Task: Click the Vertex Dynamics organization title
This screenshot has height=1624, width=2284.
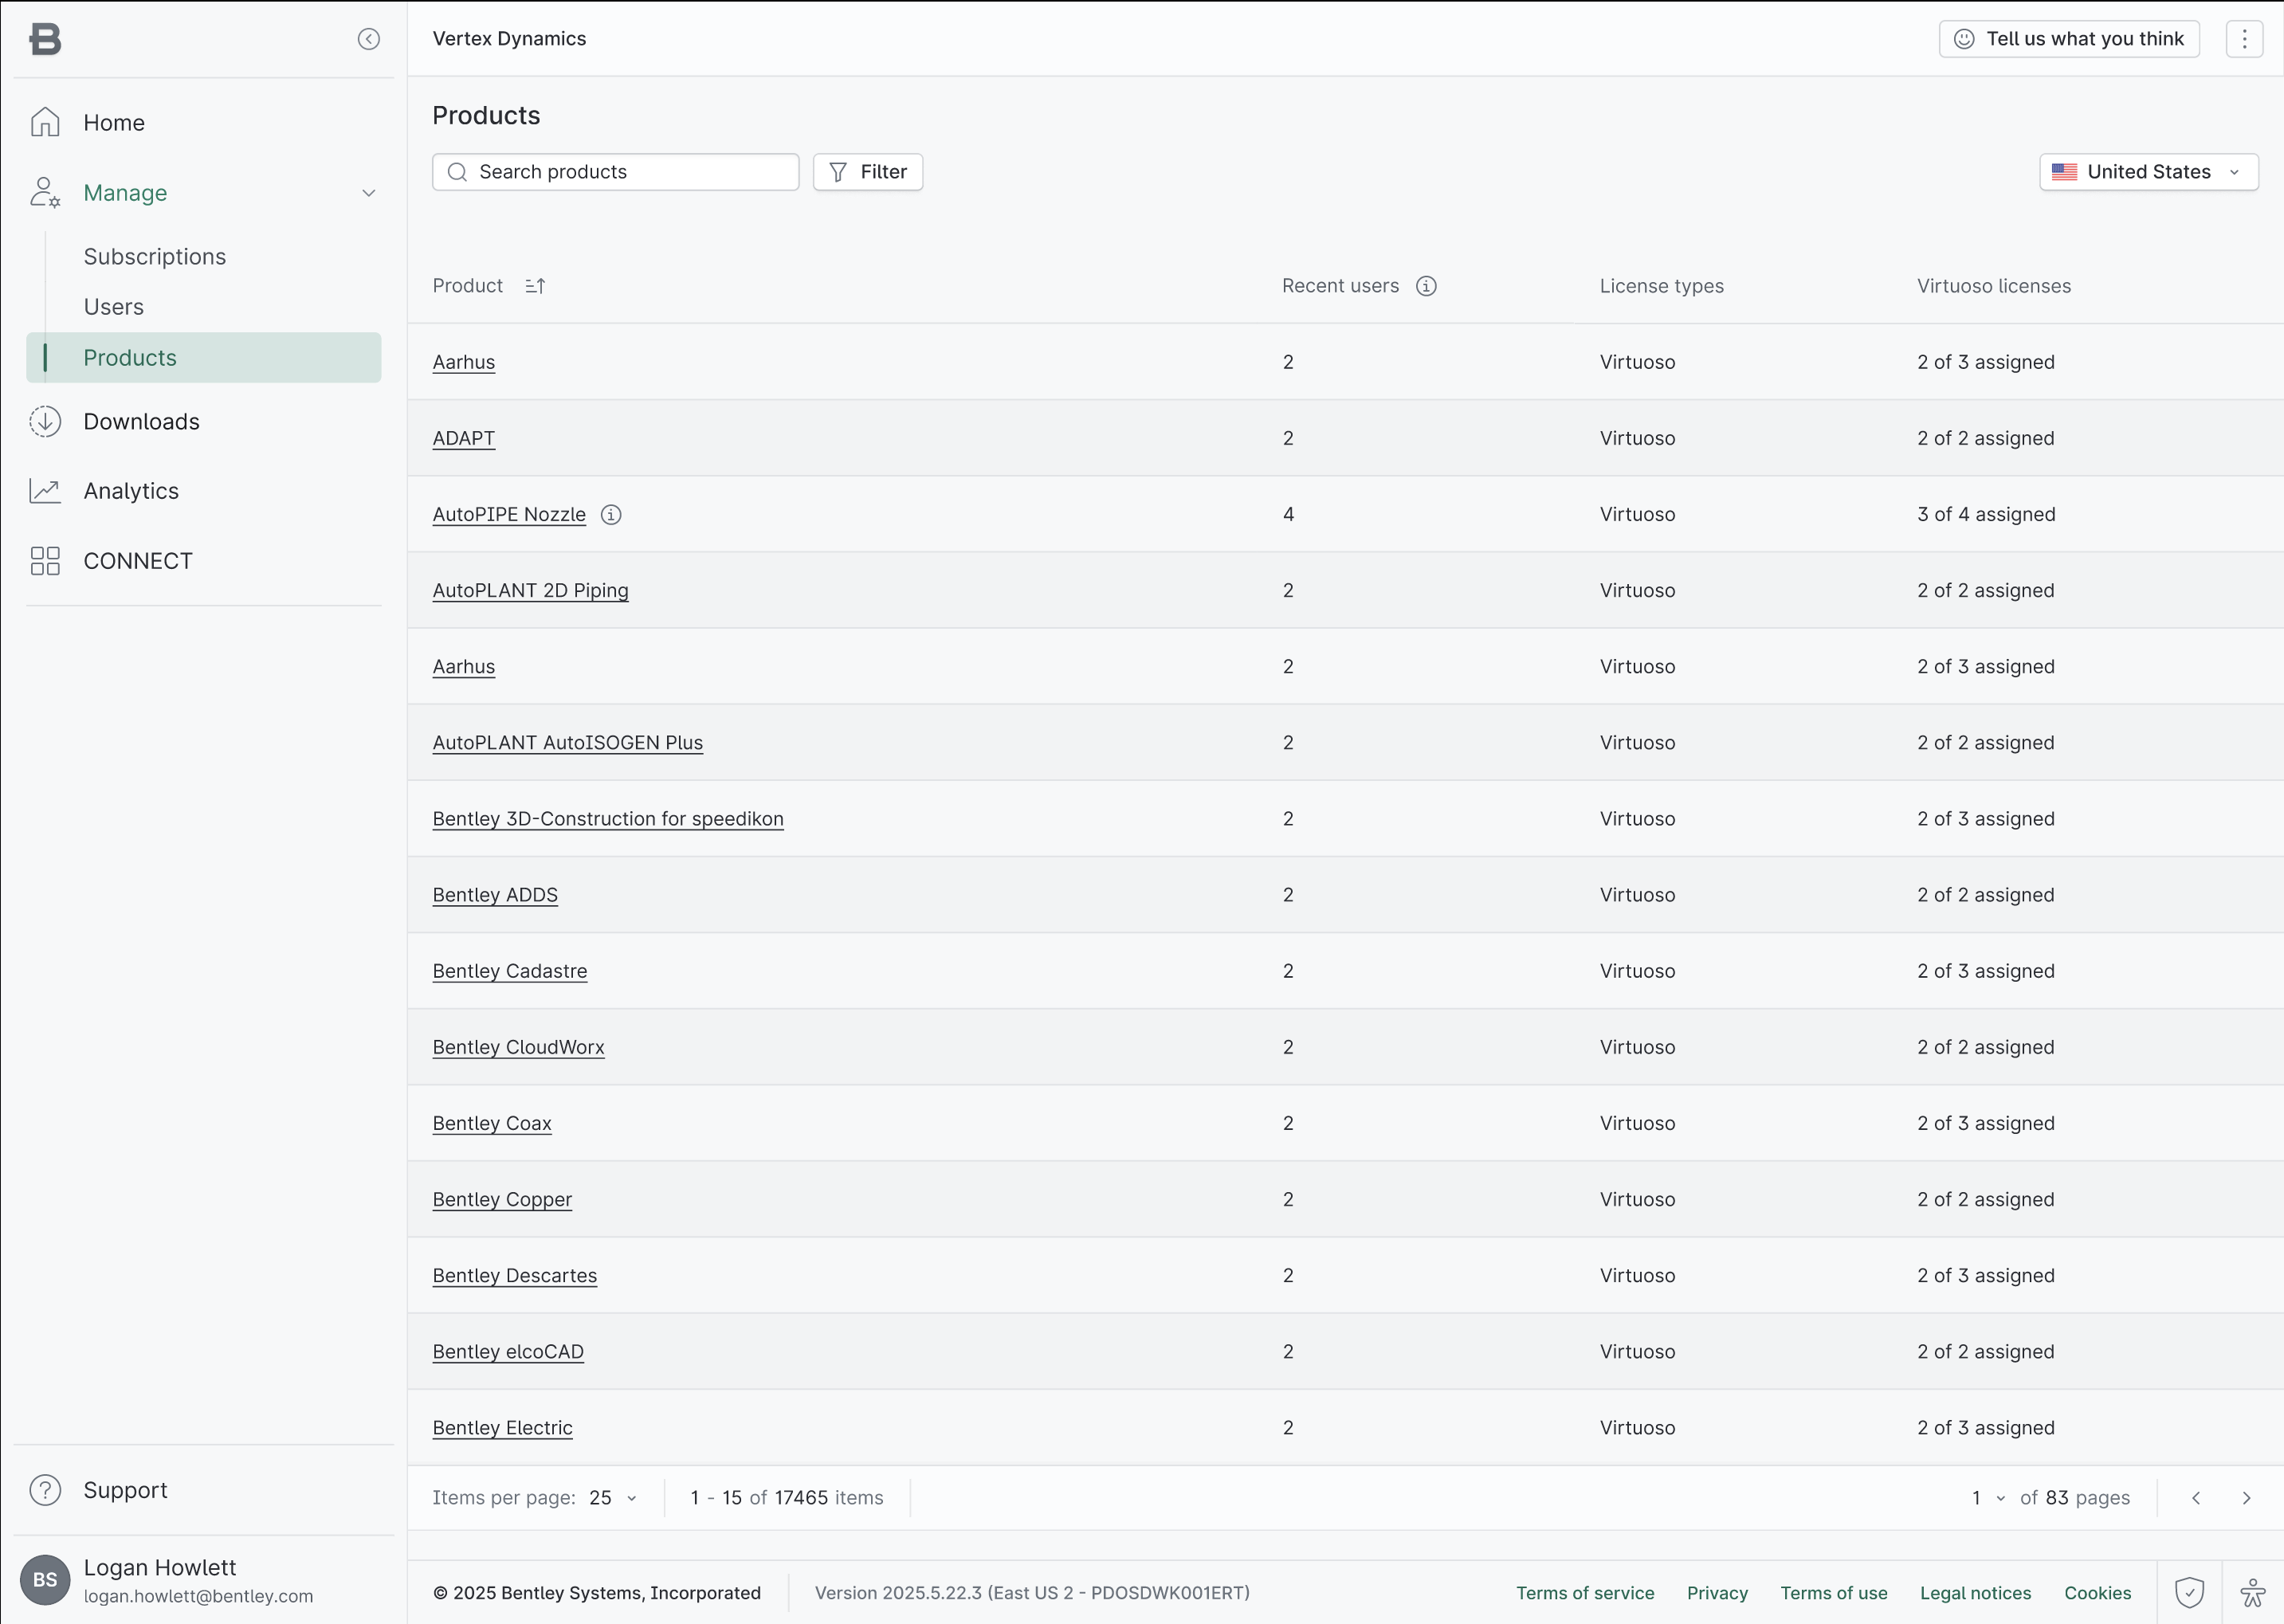Action: pyautogui.click(x=509, y=38)
